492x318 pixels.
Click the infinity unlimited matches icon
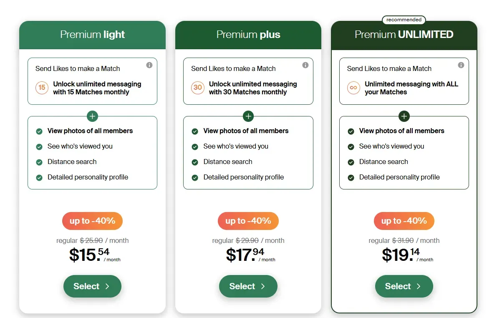353,88
